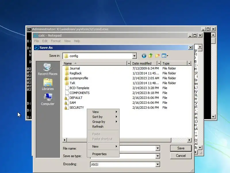Select the BCD-Template file name
Screen dimensions: 230x173
point(79,88)
